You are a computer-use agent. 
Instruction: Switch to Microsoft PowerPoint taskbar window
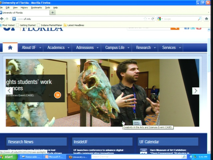pos(54,157)
